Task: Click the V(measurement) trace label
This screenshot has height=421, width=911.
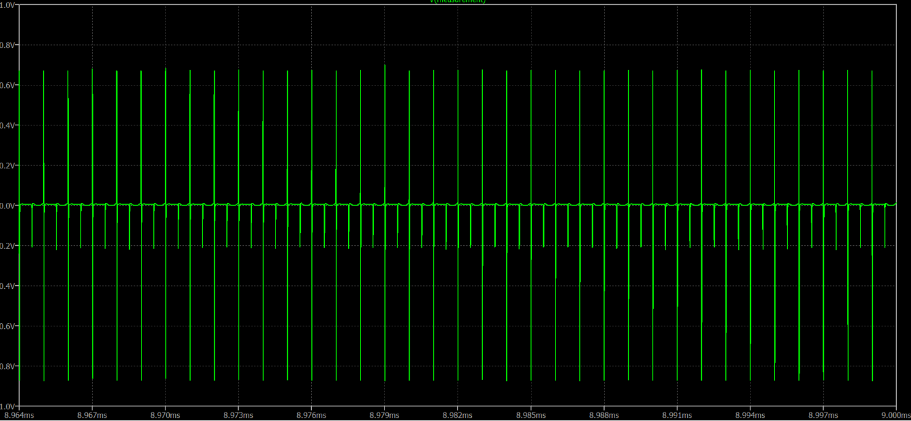Action: (457, 2)
